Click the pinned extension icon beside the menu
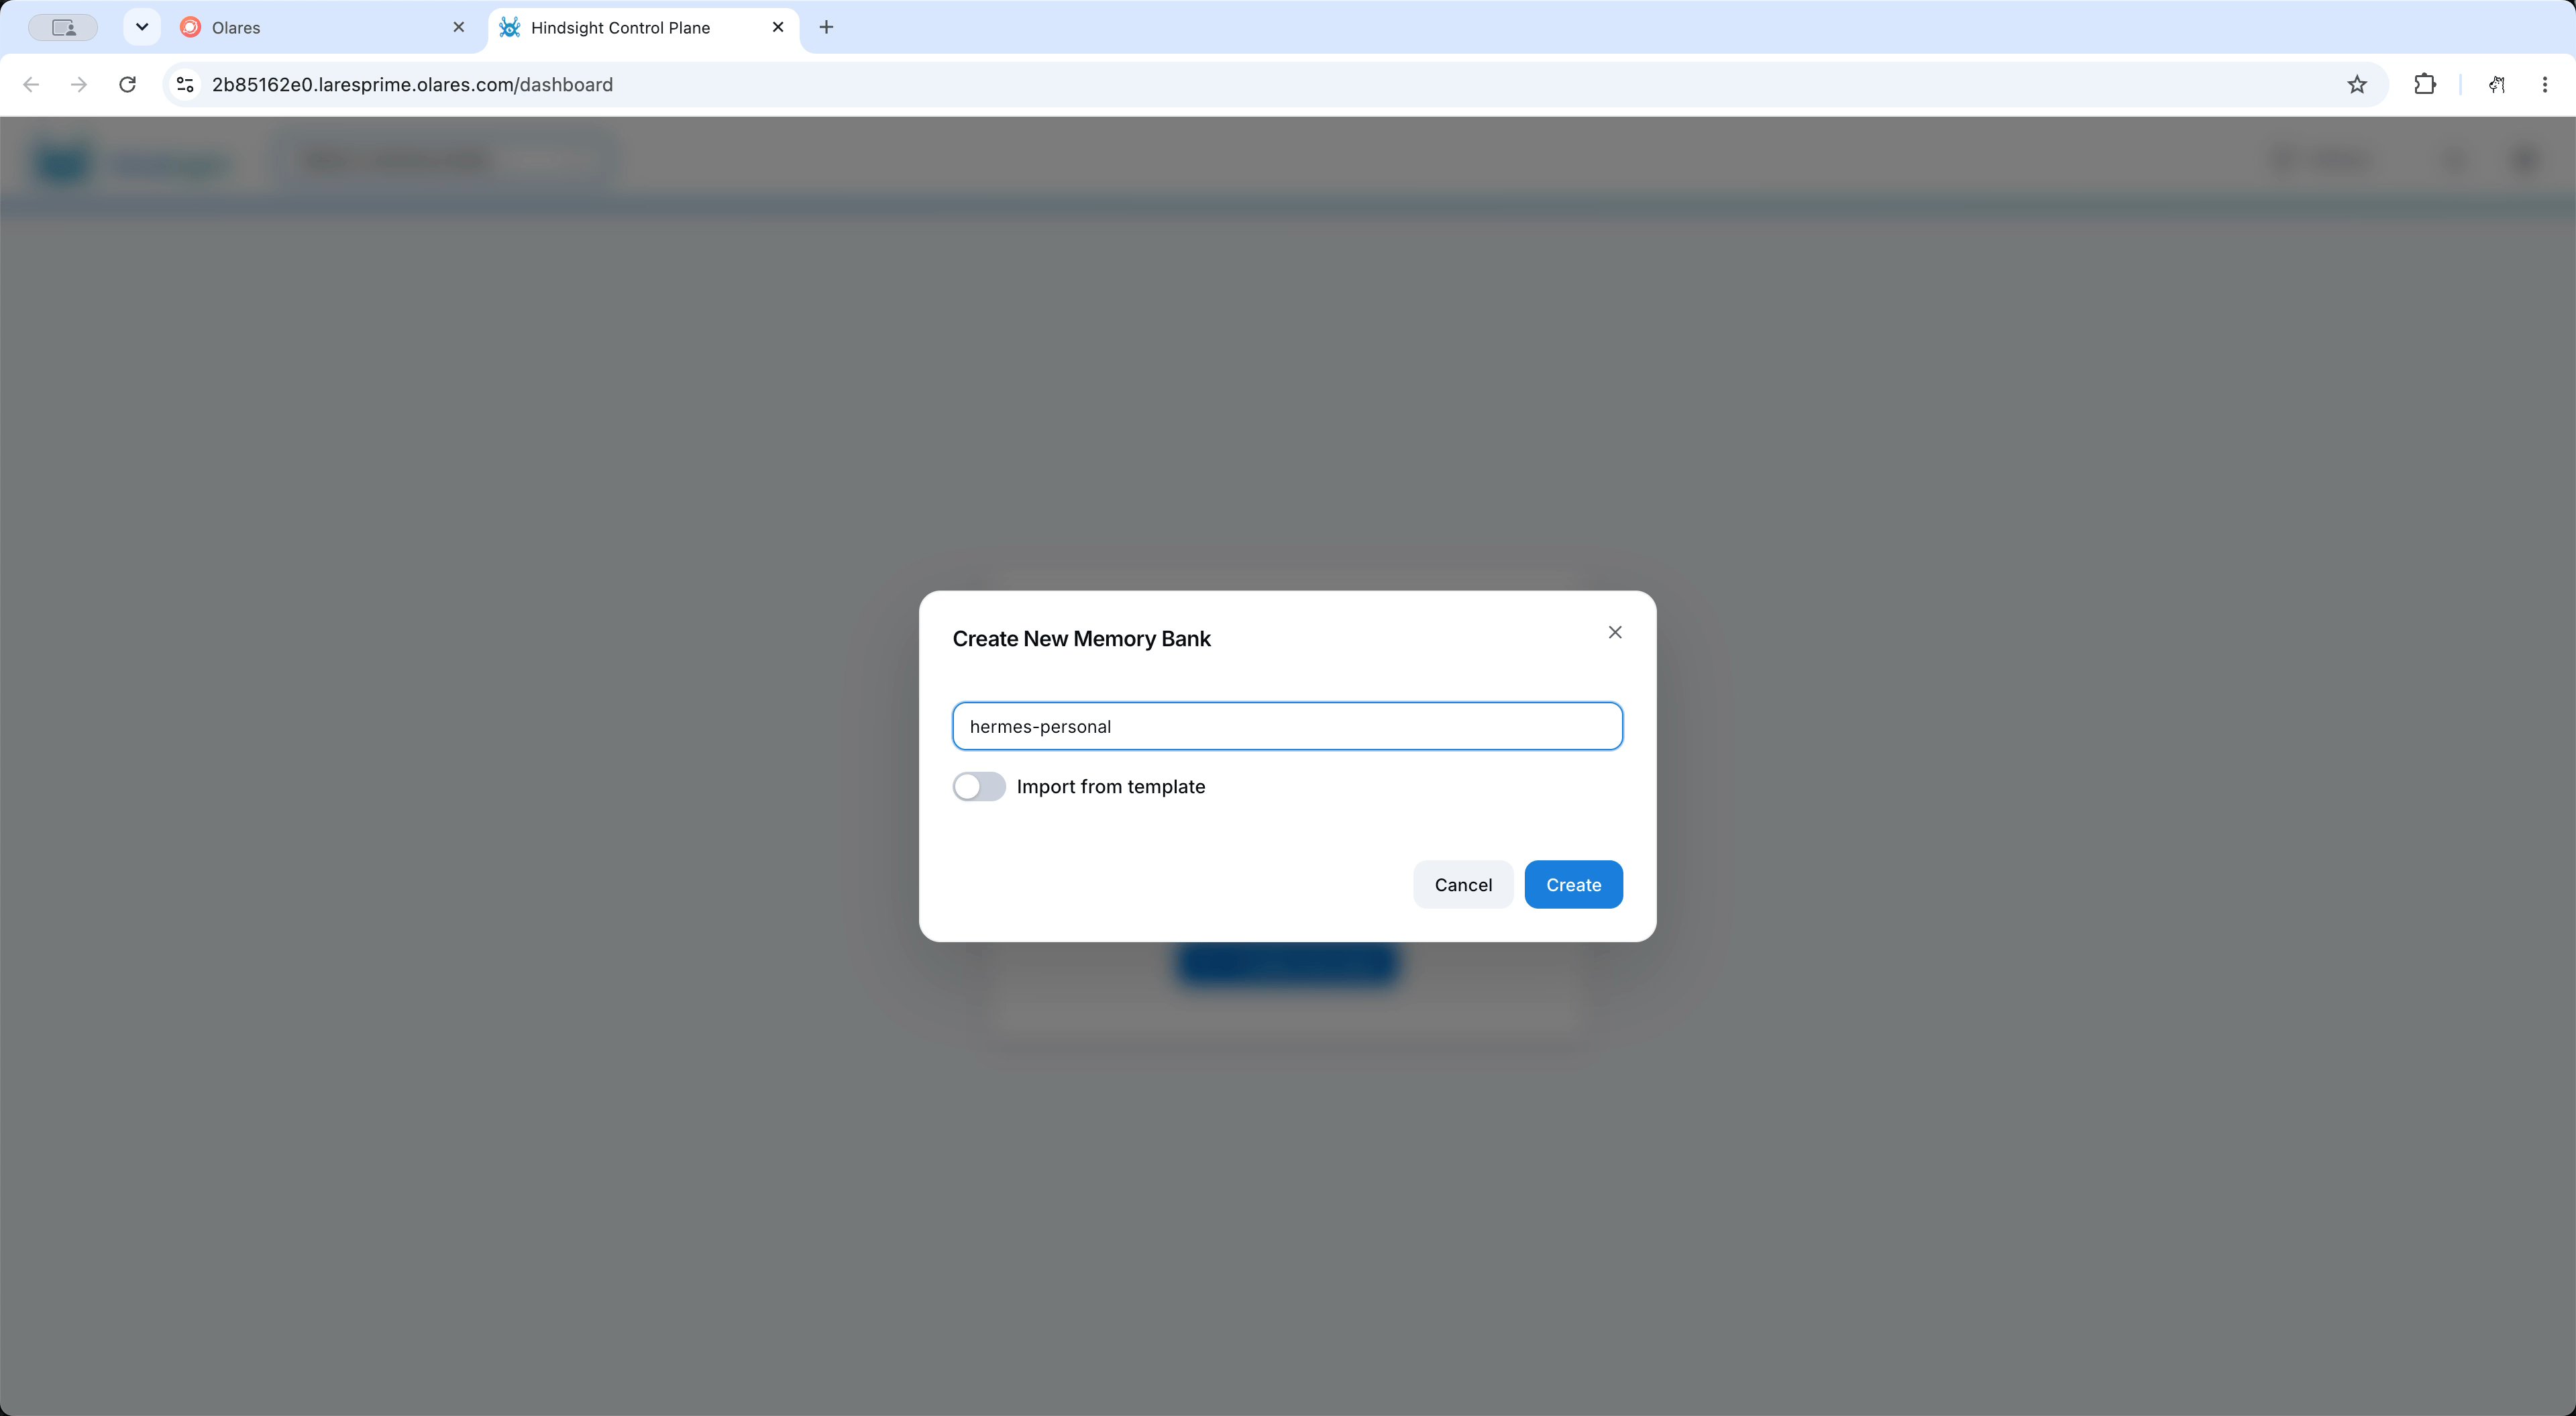Screen dimensions: 2576x1416 point(2497,85)
